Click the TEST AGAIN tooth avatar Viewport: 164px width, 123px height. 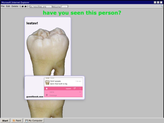[47, 82]
